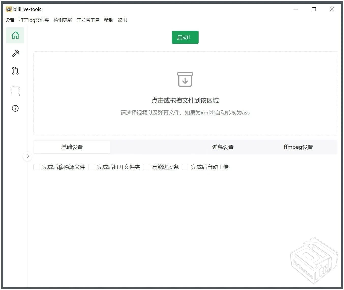Check for updates with 检测更新
Screen dimensions: 344x290
[x=63, y=20]
